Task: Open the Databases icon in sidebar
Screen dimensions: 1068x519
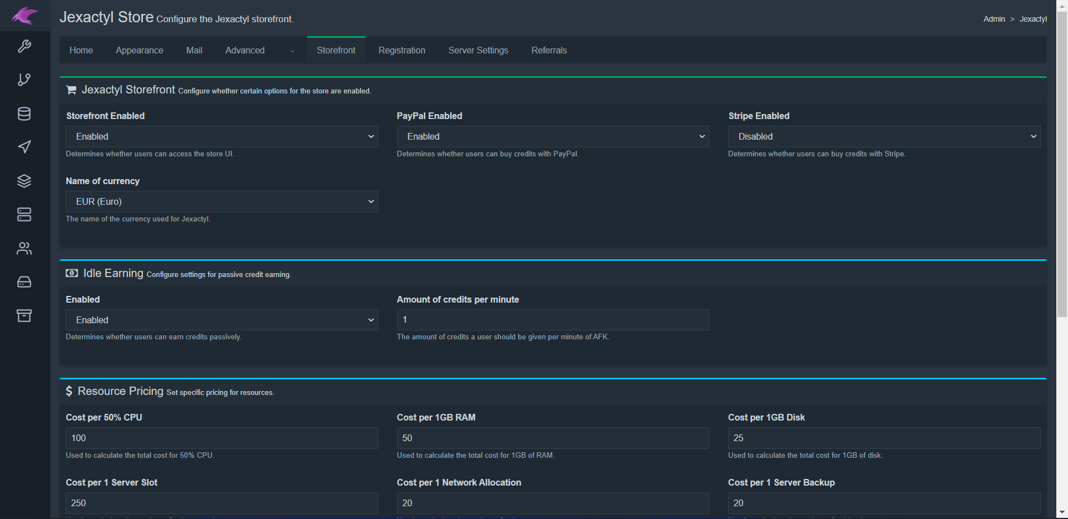Action: point(24,113)
